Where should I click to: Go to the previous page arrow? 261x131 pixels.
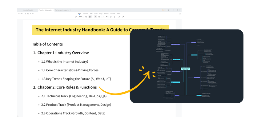point(99,17)
